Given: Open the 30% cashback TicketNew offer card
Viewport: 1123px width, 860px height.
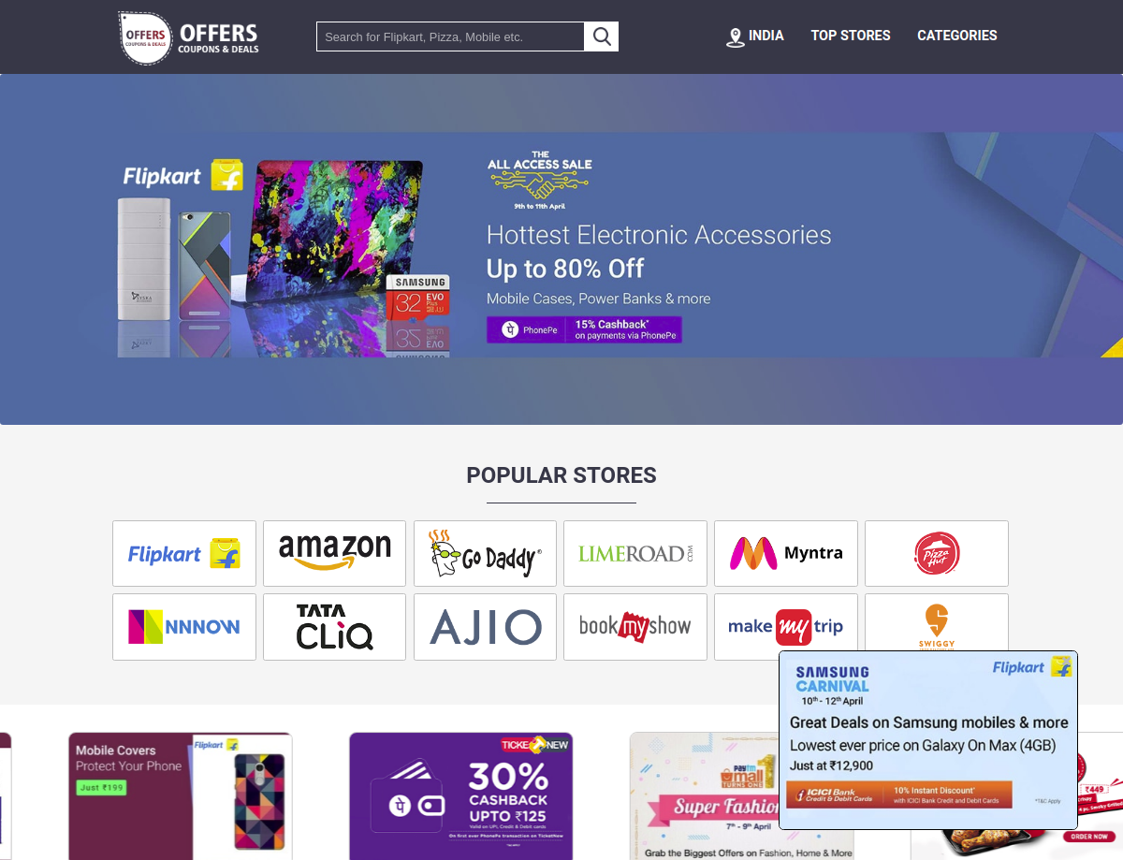Looking at the screenshot, I should 461,796.
